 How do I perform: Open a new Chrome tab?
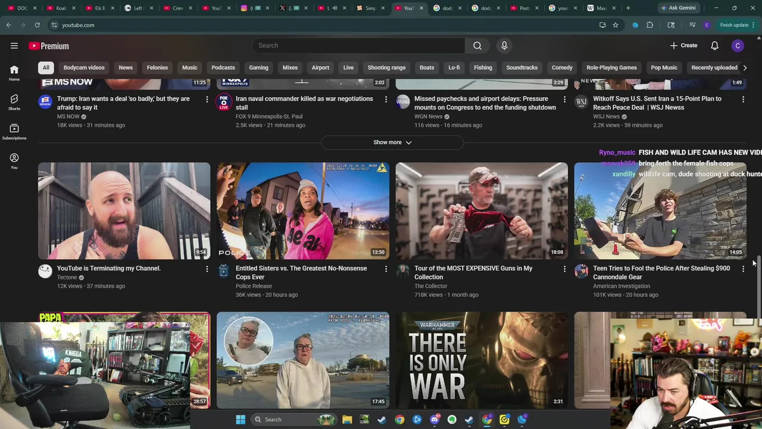(628, 8)
